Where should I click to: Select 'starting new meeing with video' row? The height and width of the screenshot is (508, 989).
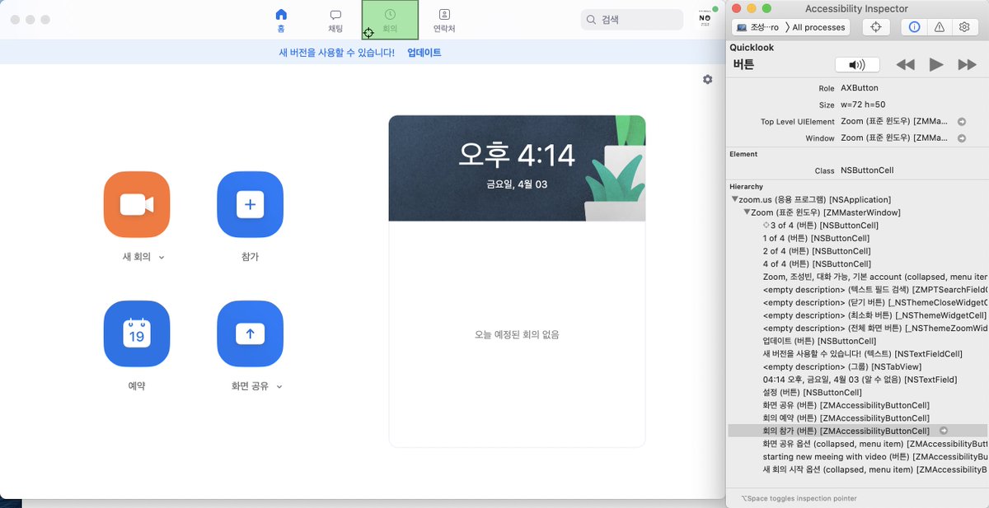coord(858,457)
